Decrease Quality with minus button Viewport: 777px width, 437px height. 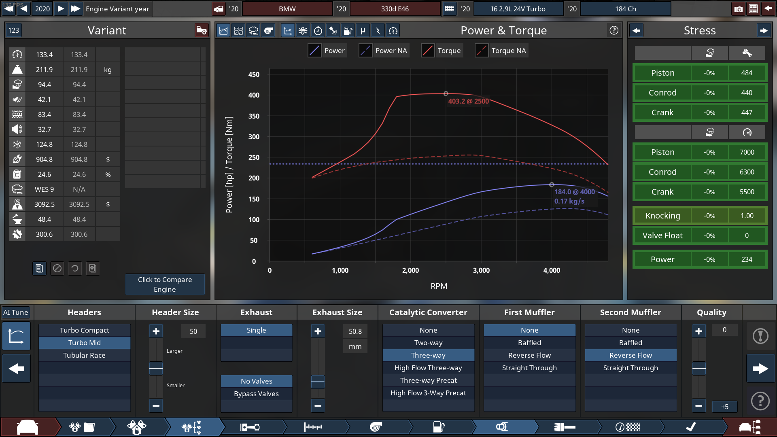(699, 405)
